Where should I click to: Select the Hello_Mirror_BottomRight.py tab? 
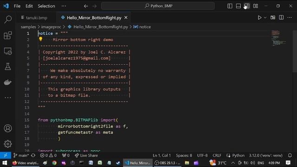[x=94, y=18]
